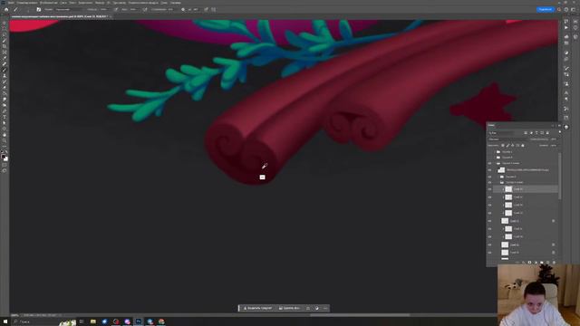Toggle lock image pixels brush icon

coord(507,146)
